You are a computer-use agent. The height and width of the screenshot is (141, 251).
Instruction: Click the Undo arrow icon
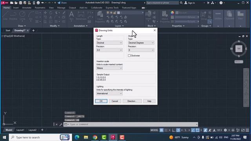[43, 3]
